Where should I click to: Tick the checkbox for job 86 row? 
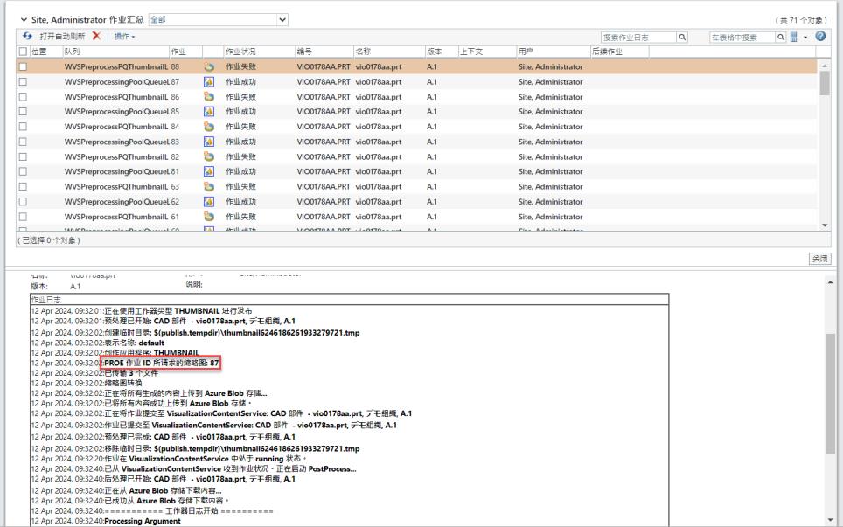pos(23,97)
